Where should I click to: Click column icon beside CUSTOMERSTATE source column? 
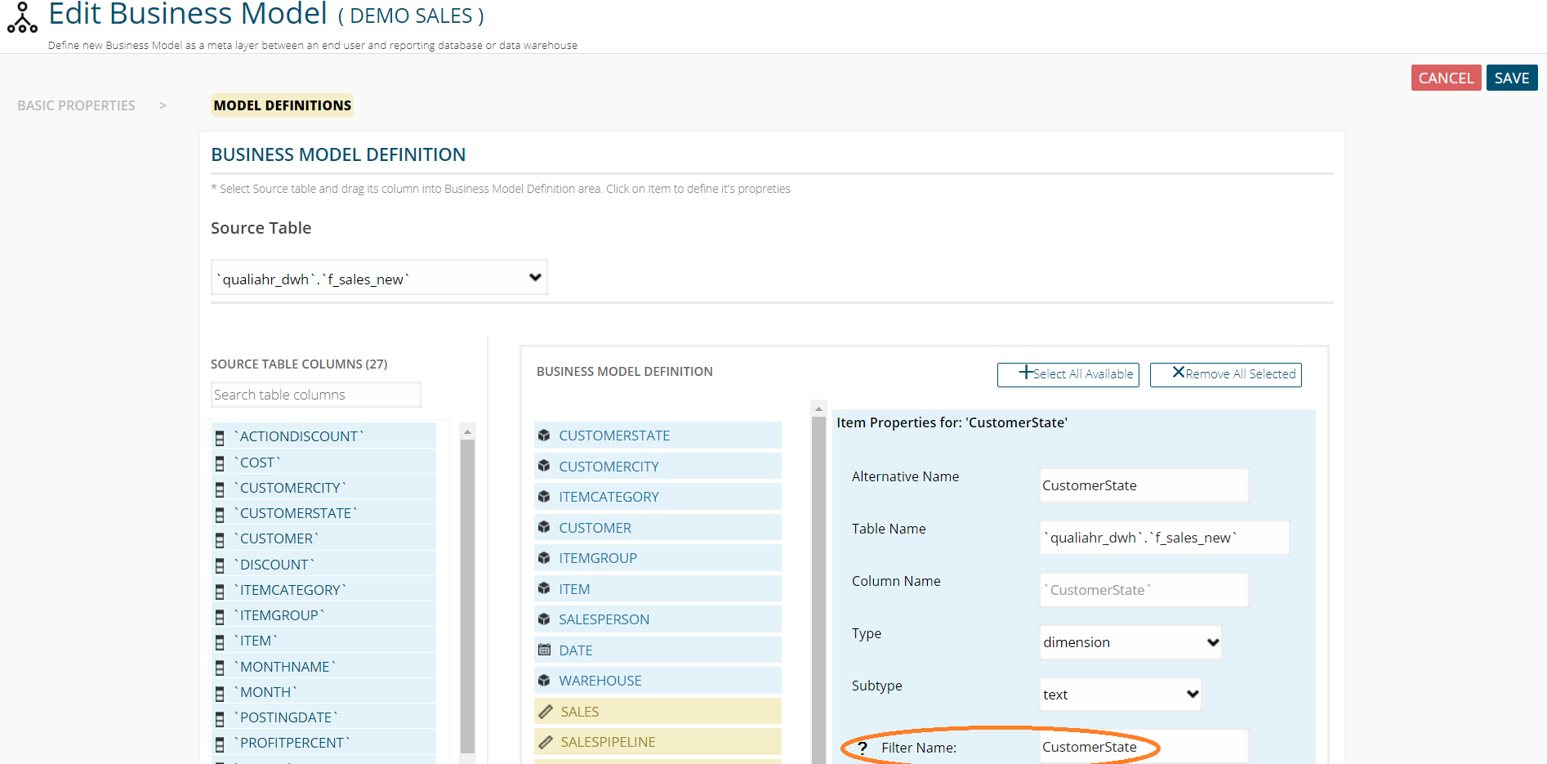(220, 515)
